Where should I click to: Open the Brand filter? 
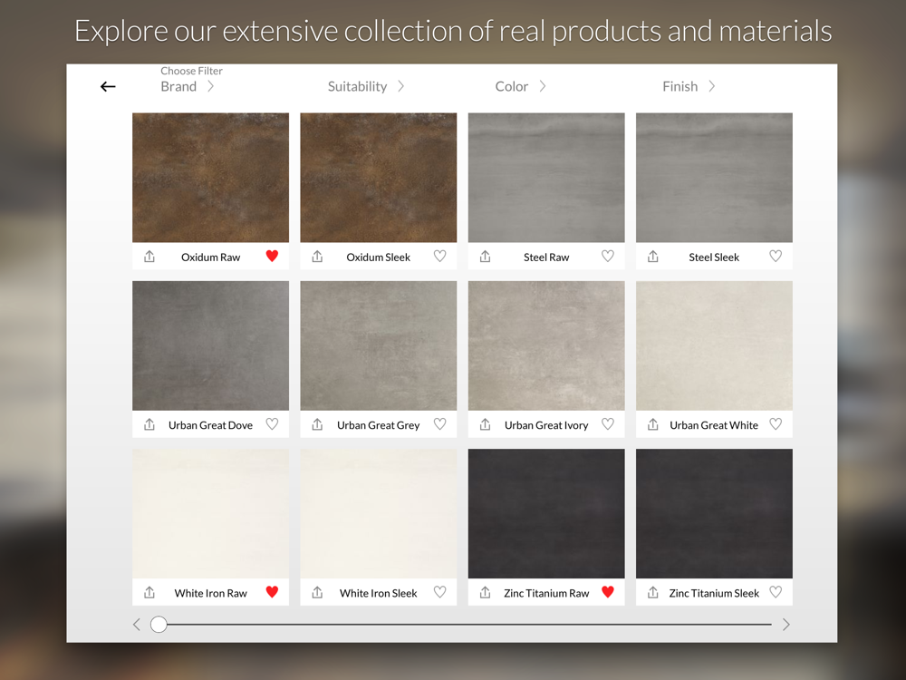pos(188,86)
